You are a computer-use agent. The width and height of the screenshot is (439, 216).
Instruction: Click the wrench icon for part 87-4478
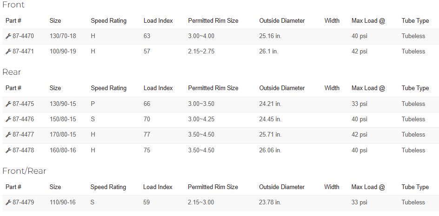pos(8,151)
